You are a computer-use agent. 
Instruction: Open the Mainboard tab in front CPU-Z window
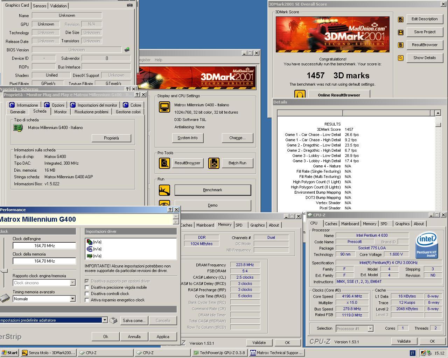(x=350, y=224)
